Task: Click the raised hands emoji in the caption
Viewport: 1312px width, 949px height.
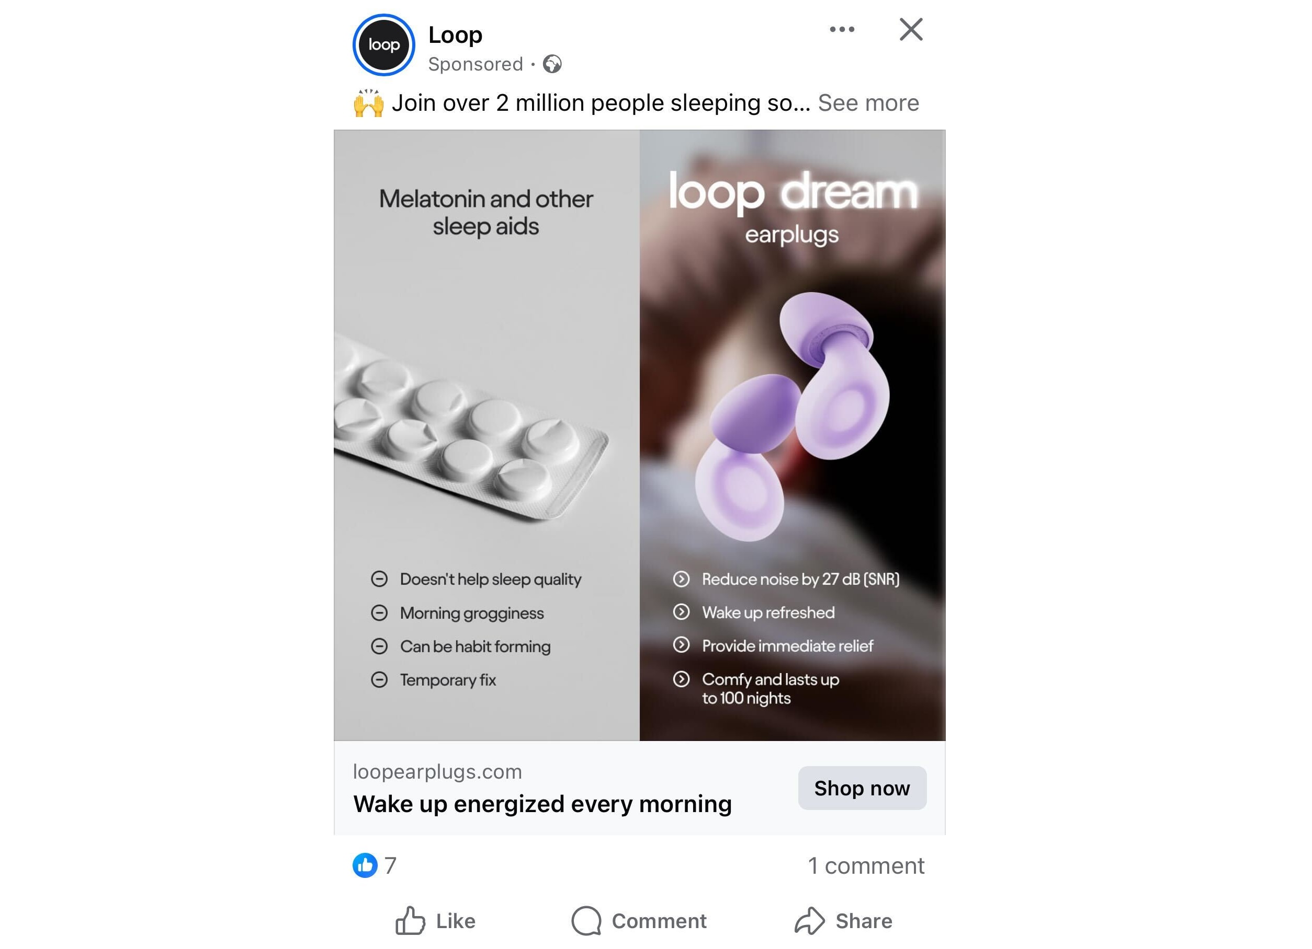Action: point(370,102)
